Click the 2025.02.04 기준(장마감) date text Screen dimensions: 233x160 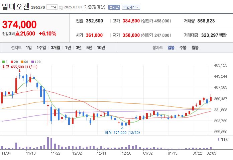pyautogui.click(x=85, y=7)
